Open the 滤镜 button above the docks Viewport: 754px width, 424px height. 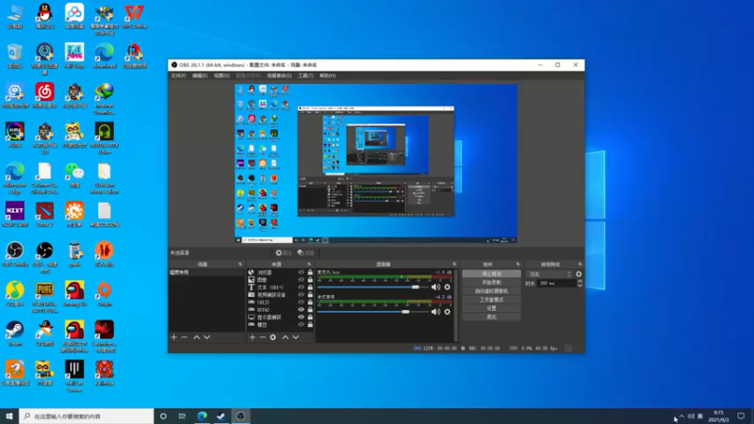pos(305,253)
